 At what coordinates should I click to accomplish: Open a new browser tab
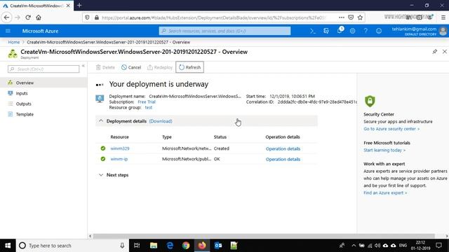pyautogui.click(x=79, y=5)
